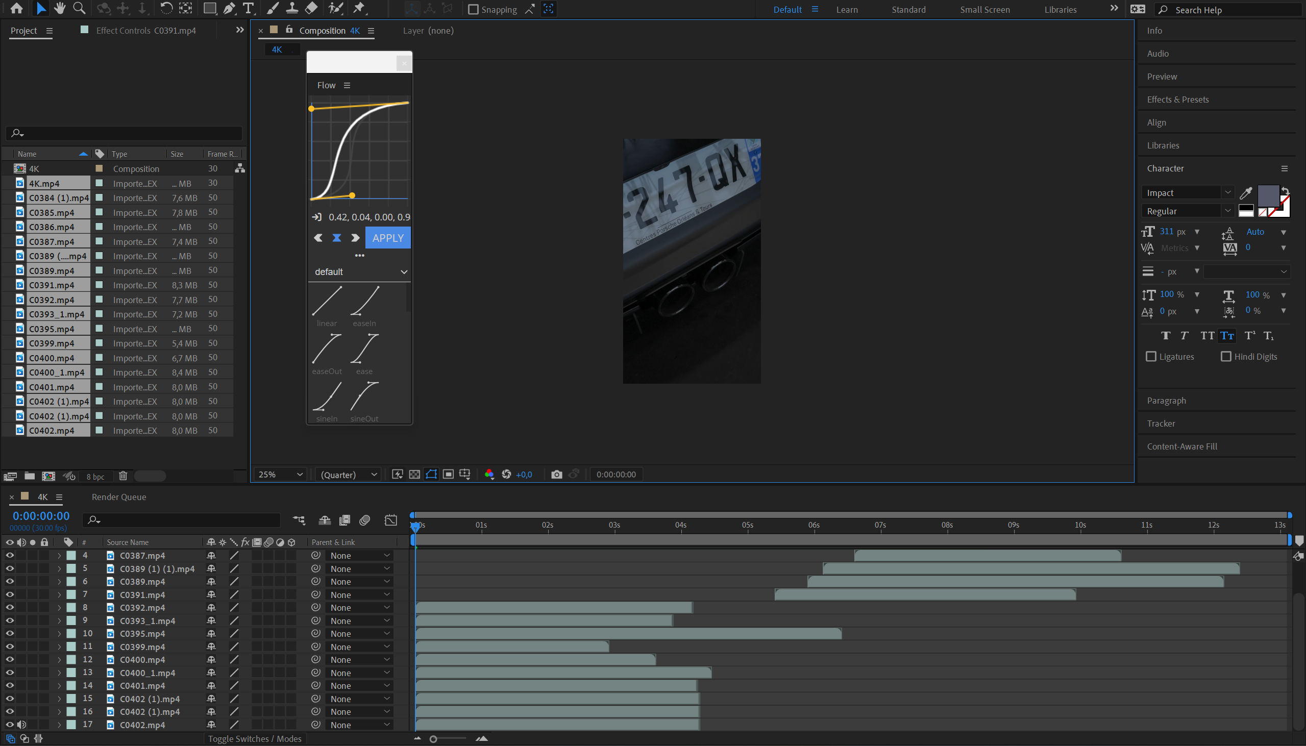
Task: Check the Ligatures option
Action: (x=1151, y=356)
